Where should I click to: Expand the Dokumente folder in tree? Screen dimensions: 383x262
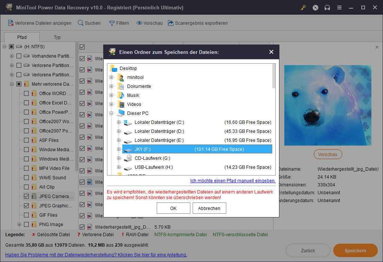coord(111,86)
